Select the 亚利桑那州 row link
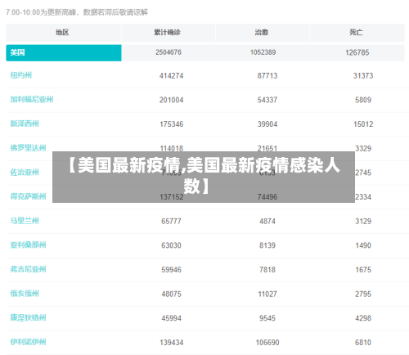409x355 pixels. coord(28,245)
